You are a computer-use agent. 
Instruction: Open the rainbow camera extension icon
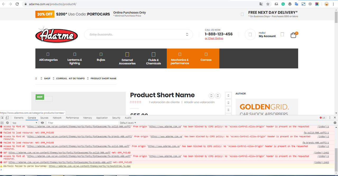pos(317,4)
